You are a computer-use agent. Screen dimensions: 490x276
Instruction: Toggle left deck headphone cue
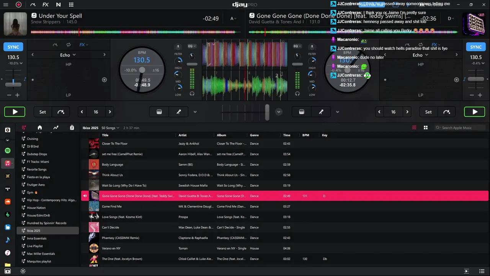[x=192, y=94]
